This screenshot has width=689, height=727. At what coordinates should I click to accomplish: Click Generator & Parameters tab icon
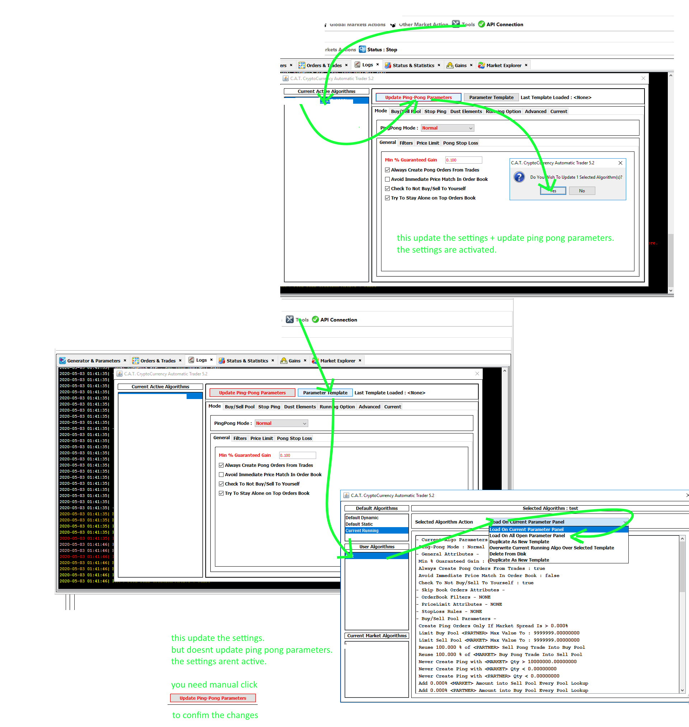point(62,361)
